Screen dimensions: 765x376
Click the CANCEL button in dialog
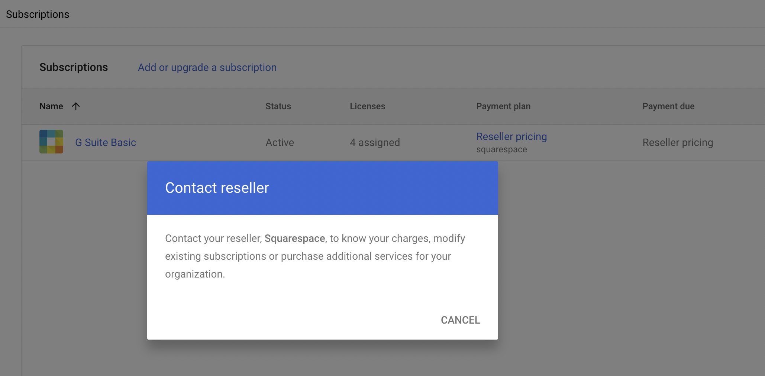tap(460, 320)
